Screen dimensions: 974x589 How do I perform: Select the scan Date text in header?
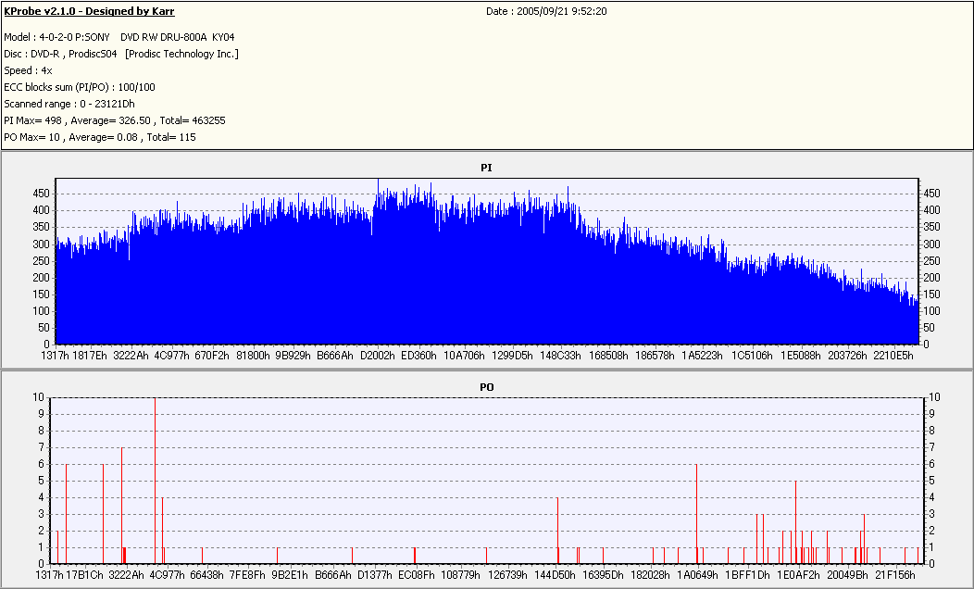point(546,11)
